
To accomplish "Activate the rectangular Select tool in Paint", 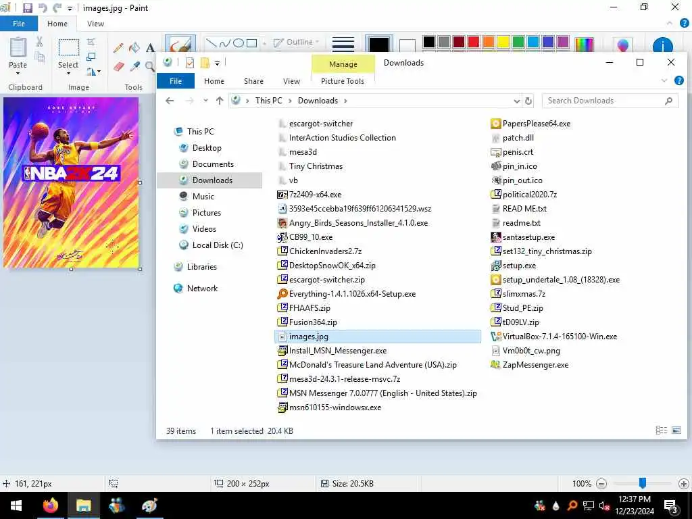I will 69,47.
